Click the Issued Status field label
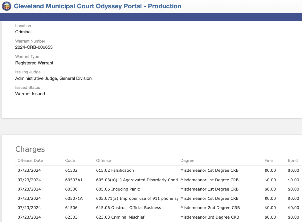This screenshot has height=222, width=302. pos(27,87)
